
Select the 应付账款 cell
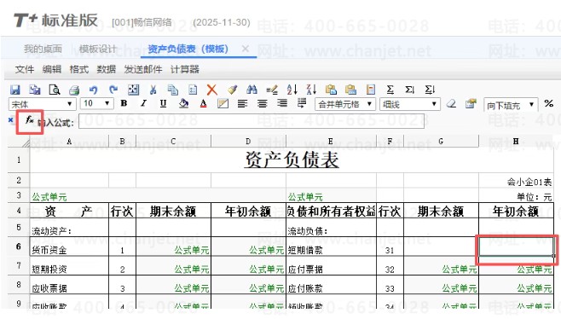(331, 285)
